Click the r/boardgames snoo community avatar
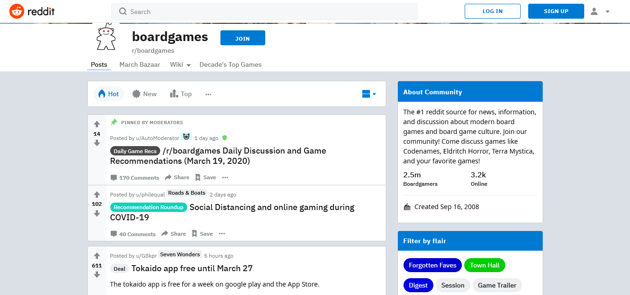 tap(106, 36)
